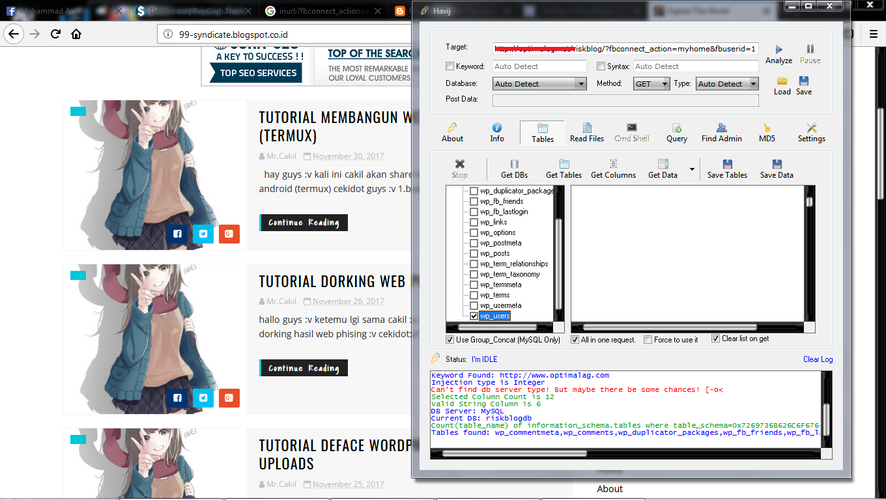Open the Settings section in Havij
This screenshot has width=886, height=500.
[x=812, y=132]
